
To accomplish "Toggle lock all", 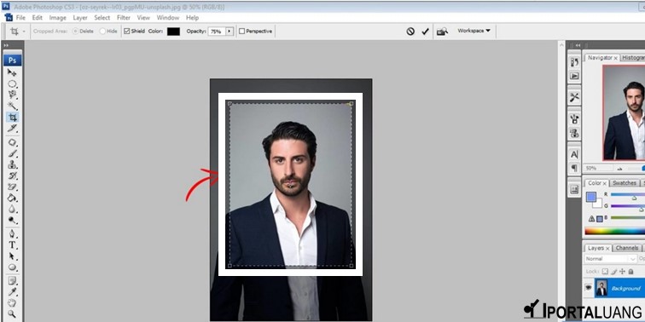I will (630, 272).
